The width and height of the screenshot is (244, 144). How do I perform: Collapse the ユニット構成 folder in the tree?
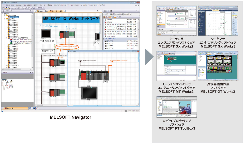[x=5, y=19]
